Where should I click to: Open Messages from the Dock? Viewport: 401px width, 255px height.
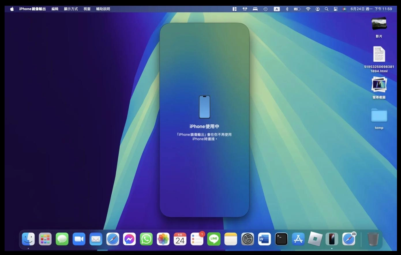pos(62,239)
